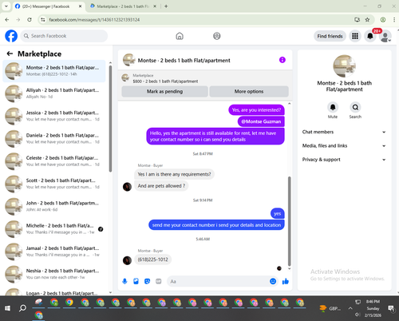Open Windows Start menu
Image resolution: width=399 pixels, height=321 pixels.
point(7,308)
